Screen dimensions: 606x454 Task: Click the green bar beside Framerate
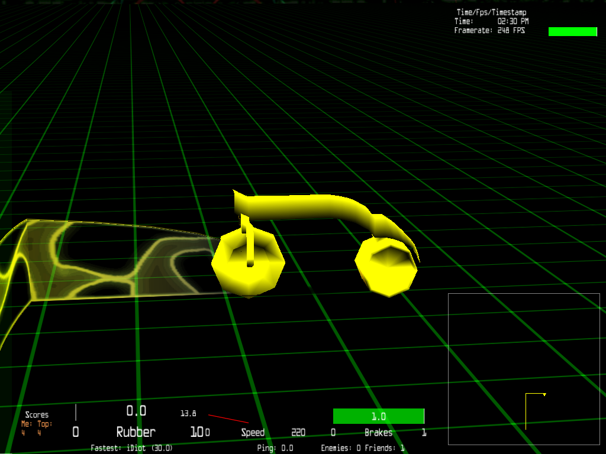pyautogui.click(x=572, y=31)
